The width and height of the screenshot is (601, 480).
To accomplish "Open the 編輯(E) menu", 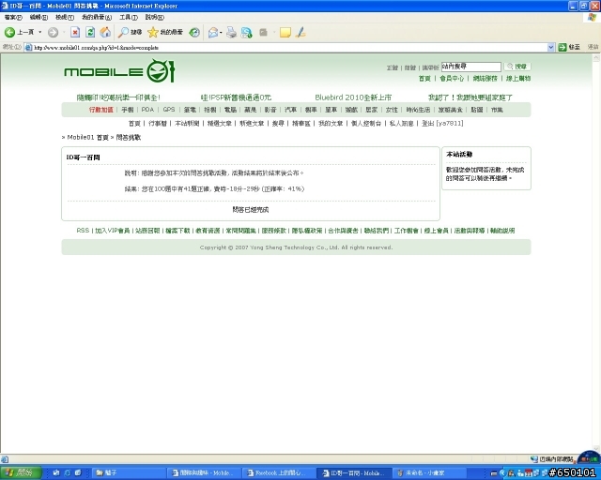I will [39, 17].
